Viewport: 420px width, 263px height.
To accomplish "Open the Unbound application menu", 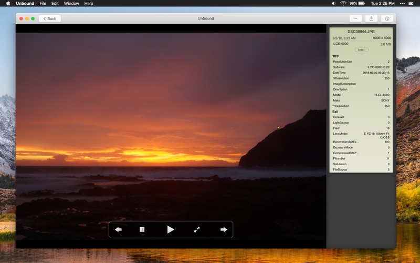I will [x=25, y=3].
